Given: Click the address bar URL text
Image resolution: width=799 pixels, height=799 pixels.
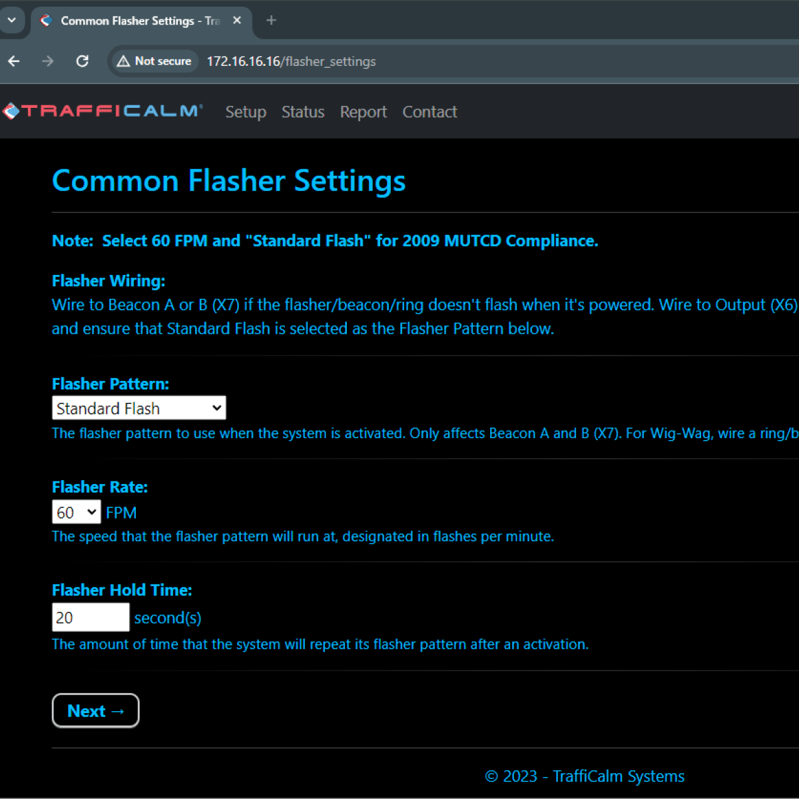Looking at the screenshot, I should click(x=291, y=61).
